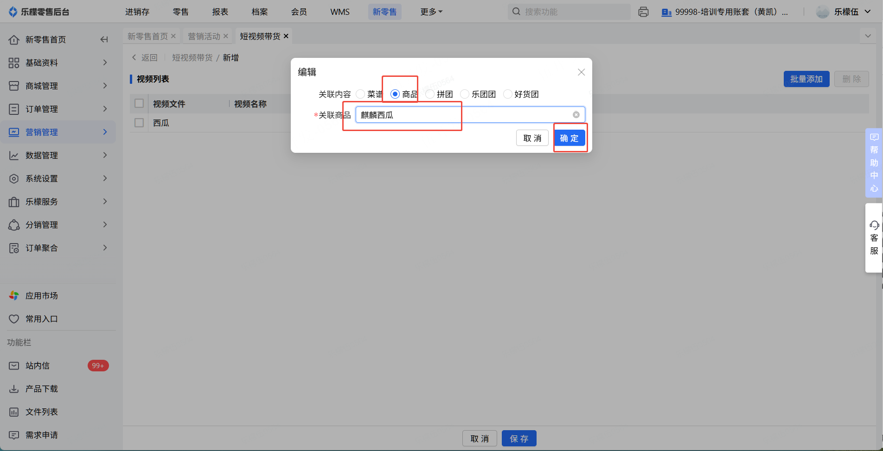883x451 pixels.
Task: Click the 乐檬服务 briefcase icon
Action: [x=14, y=202]
